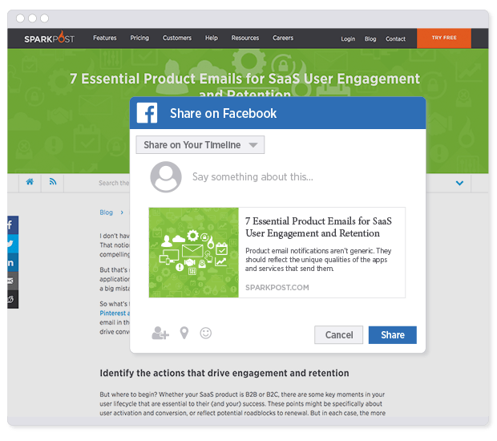Open the Contact link
497x441 pixels.
click(395, 39)
